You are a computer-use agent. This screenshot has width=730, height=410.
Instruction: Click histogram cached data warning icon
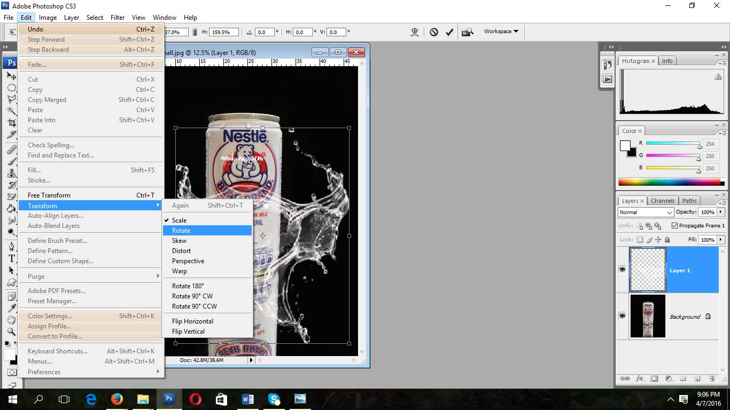pyautogui.click(x=718, y=77)
